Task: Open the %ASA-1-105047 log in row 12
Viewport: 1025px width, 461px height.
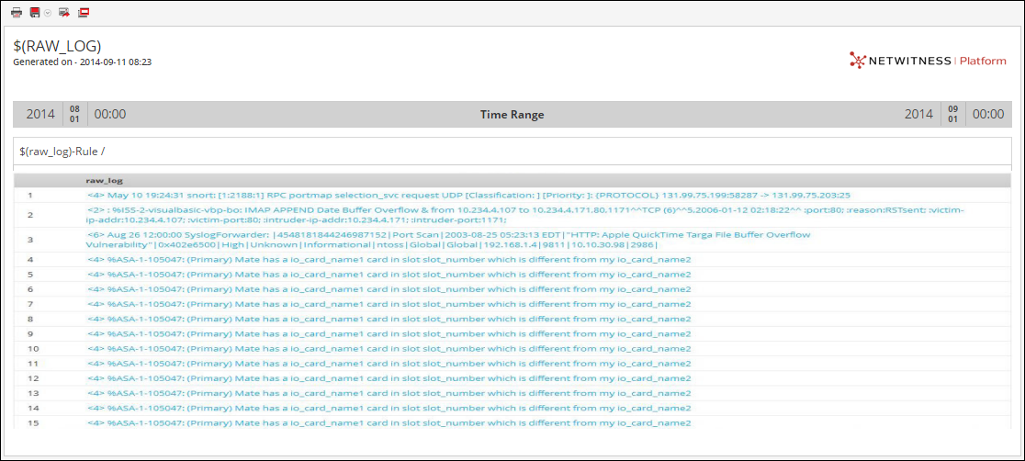Action: coord(389,378)
